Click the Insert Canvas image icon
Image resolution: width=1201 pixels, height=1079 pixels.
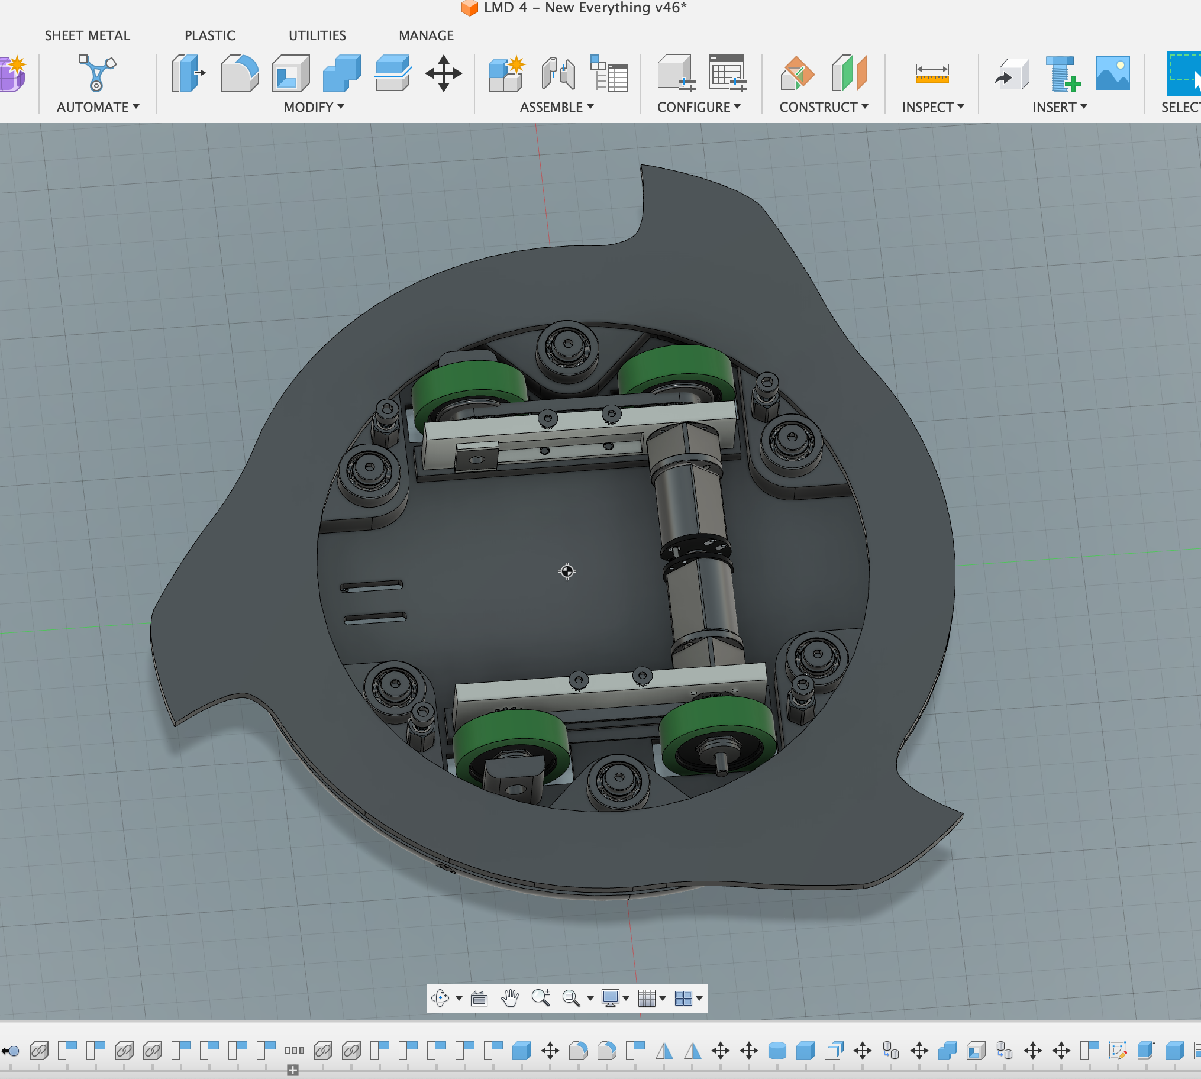(1112, 73)
